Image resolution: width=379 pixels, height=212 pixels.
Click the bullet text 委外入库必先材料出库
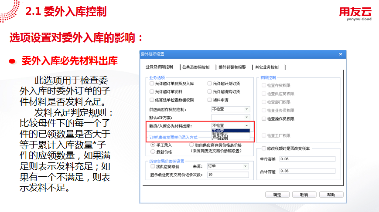pos(70,61)
